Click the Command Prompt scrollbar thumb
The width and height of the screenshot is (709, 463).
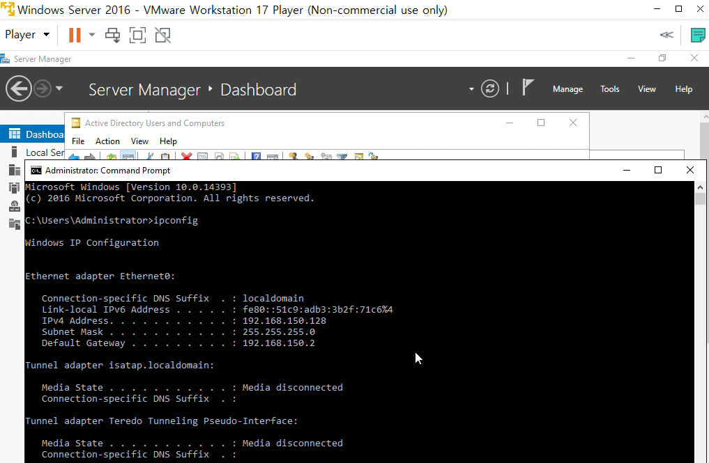(700, 198)
